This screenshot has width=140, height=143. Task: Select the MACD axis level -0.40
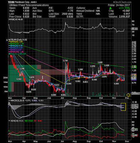[134, 117]
